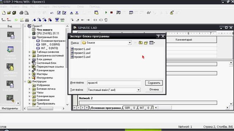Click the sym symbol-addressing toolbar icon
The height and width of the screenshot is (131, 234).
click(x=63, y=20)
